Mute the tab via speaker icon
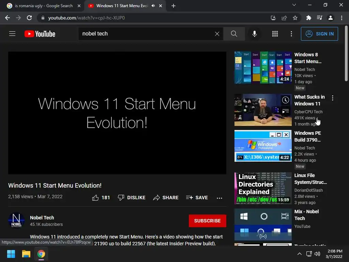 (153, 6)
